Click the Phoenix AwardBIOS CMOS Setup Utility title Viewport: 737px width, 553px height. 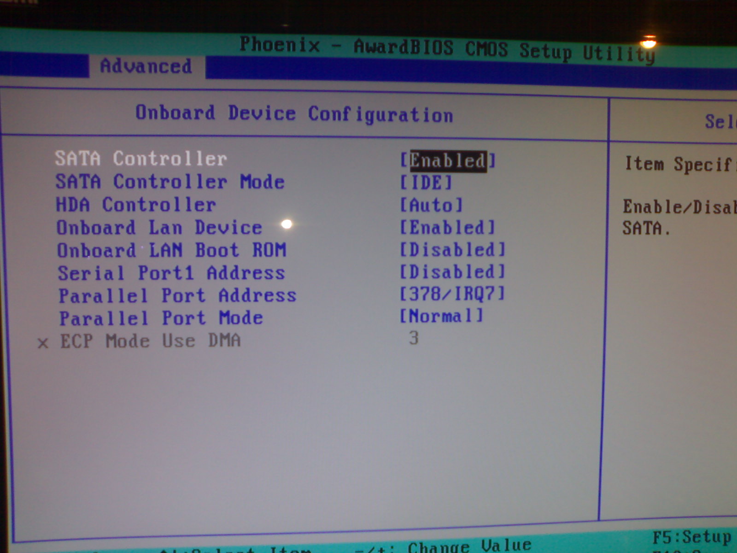tap(447, 50)
